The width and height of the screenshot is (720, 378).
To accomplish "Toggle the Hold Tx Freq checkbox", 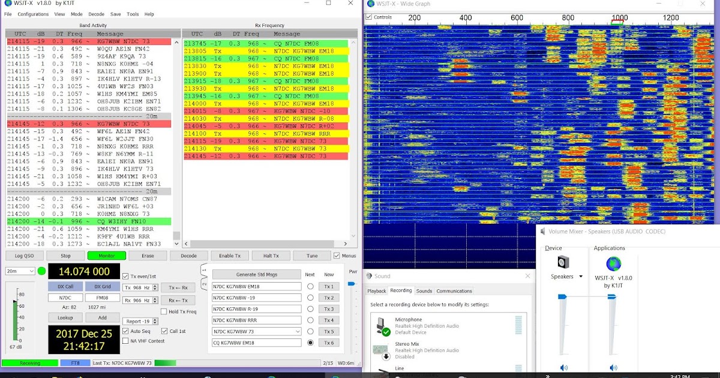I will click(164, 311).
